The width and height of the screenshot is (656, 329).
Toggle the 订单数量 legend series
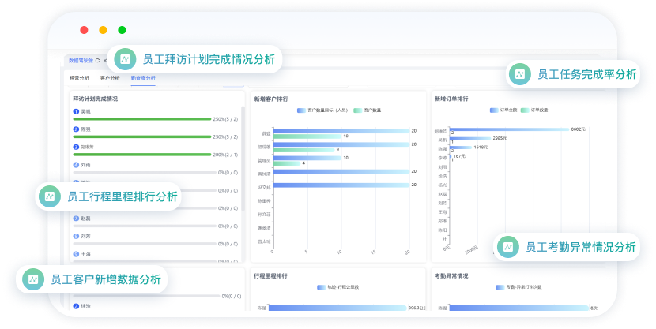point(534,110)
